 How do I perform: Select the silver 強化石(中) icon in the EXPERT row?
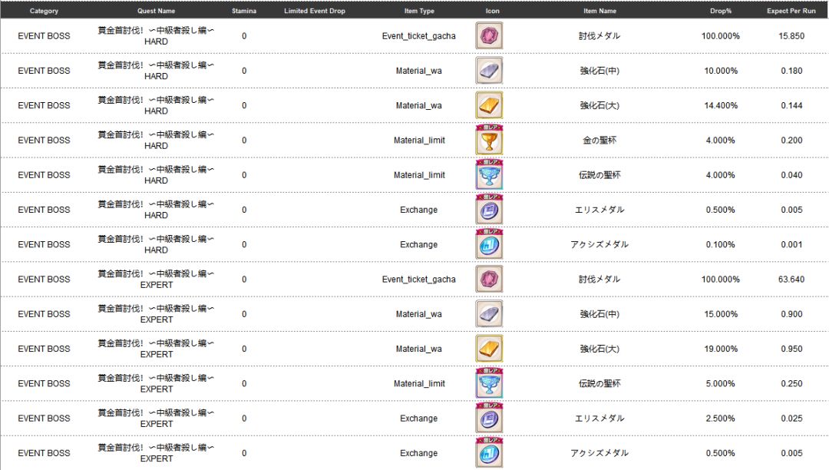pos(489,314)
